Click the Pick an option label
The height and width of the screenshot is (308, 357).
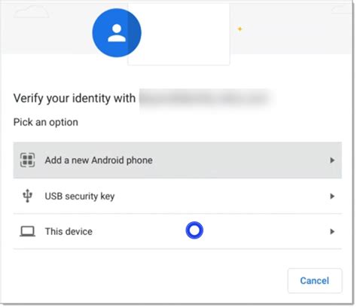46,122
